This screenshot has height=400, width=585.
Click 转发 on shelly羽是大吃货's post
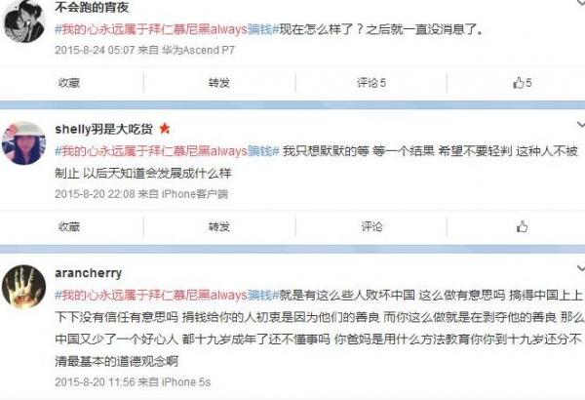click(219, 226)
